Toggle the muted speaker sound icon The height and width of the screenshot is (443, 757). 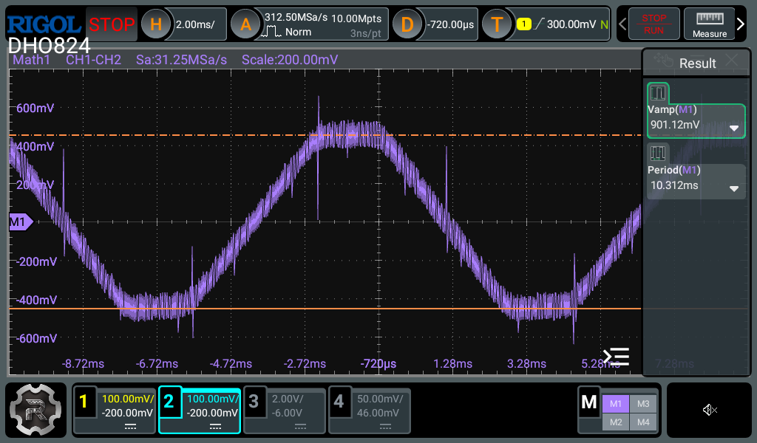710,410
